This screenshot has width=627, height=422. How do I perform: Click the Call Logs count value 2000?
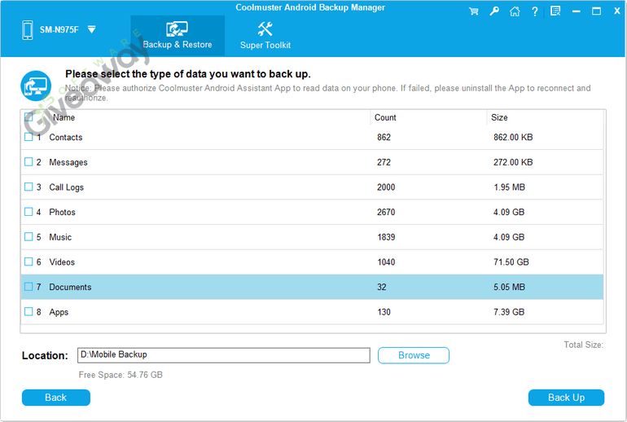pyautogui.click(x=386, y=187)
